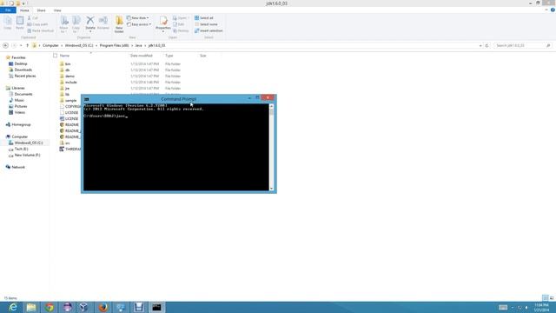Click Computer in the address path
The width and height of the screenshot is (556, 313).
[x=50, y=45]
